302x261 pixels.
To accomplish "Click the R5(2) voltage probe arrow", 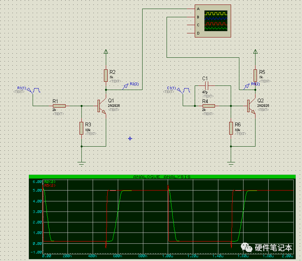I will pyautogui.click(x=246, y=87).
